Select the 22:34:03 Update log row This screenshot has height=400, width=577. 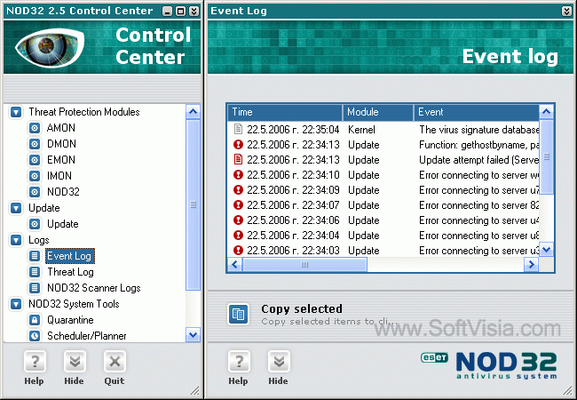(385, 250)
